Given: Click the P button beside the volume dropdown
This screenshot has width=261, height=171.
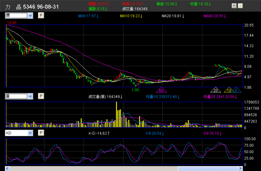Looking at the screenshot, I should click(x=41, y=96).
